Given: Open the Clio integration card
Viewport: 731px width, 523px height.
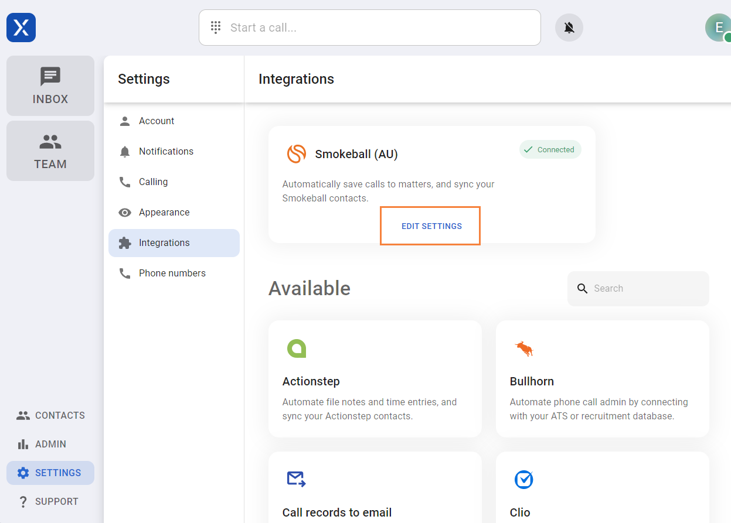Looking at the screenshot, I should (x=603, y=487).
